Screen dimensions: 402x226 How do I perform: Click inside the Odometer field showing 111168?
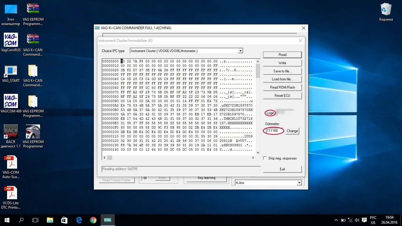coord(274,131)
